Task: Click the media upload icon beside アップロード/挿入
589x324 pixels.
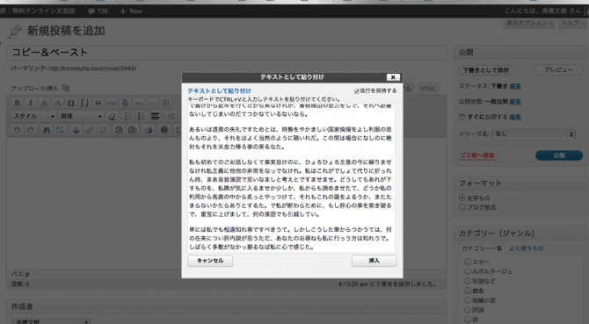Action: pos(66,88)
